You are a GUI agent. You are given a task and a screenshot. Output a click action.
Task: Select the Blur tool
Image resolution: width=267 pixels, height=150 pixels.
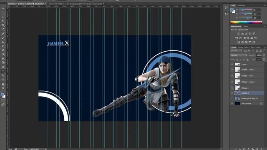pyautogui.click(x=3, y=59)
